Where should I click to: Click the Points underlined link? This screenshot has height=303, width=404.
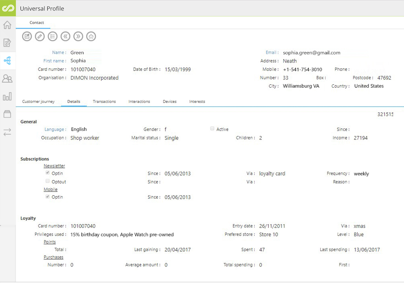(x=50, y=242)
